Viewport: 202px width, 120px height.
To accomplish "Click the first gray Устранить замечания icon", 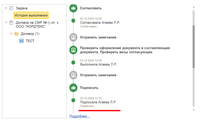I will point(73,37).
